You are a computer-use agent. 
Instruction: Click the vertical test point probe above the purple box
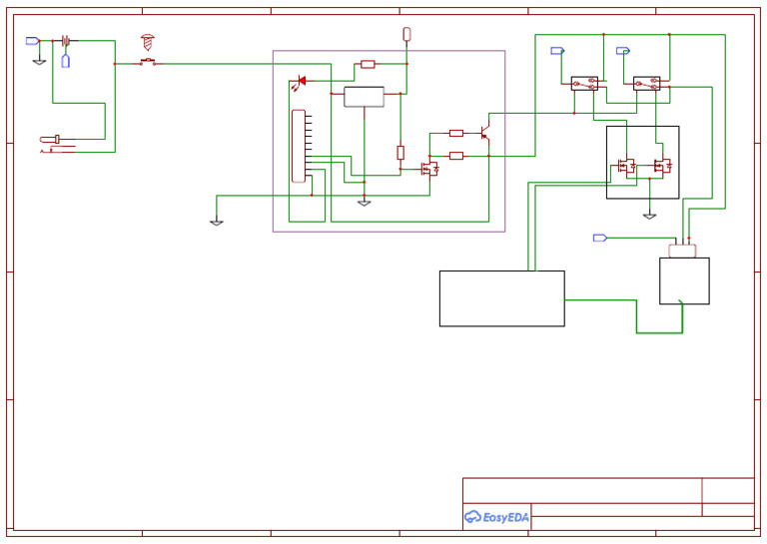click(406, 34)
